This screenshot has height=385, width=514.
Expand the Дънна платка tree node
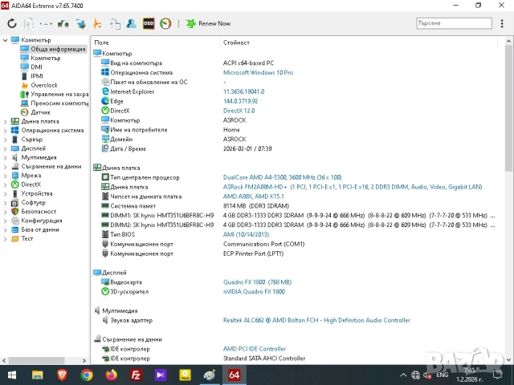[x=6, y=121]
